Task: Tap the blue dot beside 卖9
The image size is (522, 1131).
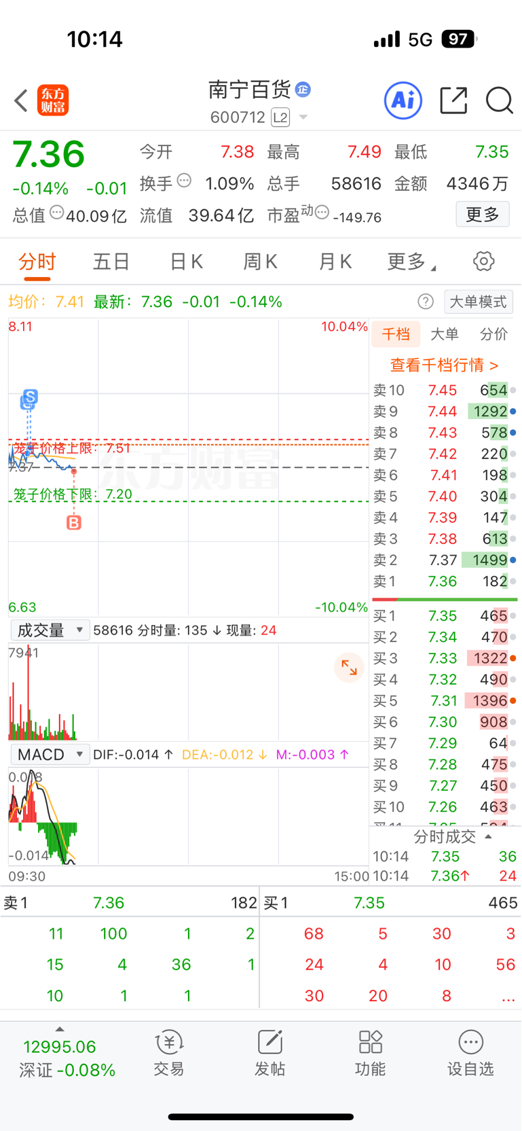Action: coord(512,411)
